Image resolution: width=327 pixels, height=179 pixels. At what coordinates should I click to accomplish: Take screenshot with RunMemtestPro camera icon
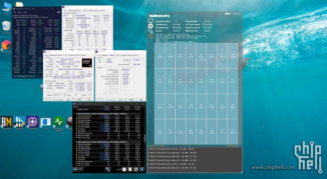click(150, 36)
